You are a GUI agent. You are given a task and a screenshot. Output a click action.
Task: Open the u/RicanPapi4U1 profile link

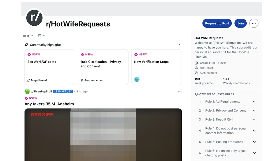click(41, 91)
